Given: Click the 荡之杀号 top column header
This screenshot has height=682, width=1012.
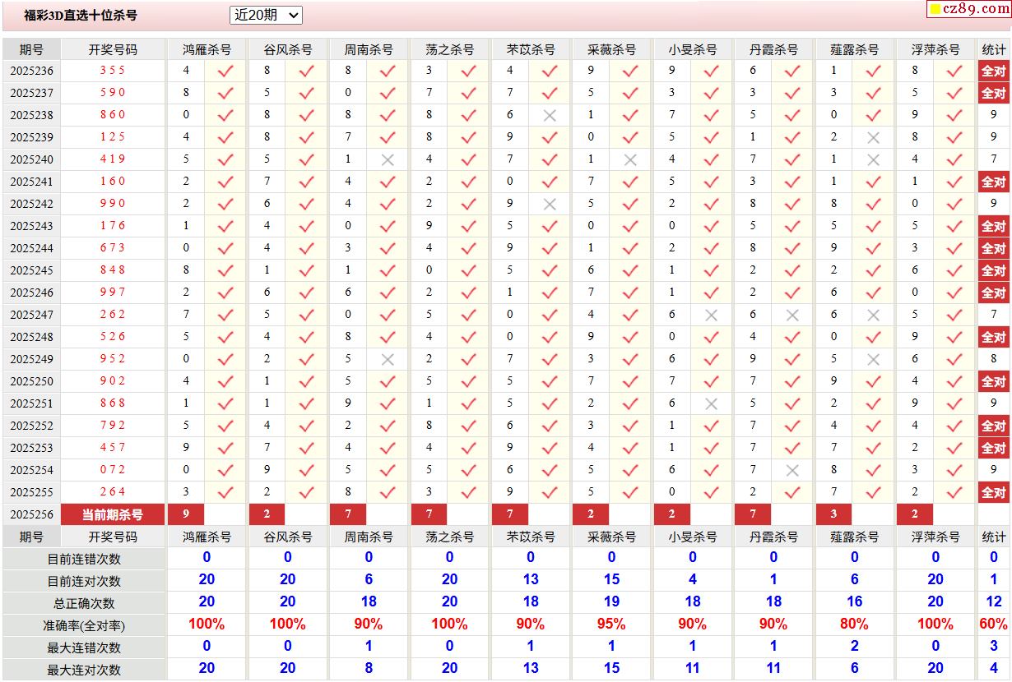Looking at the screenshot, I should coord(449,49).
